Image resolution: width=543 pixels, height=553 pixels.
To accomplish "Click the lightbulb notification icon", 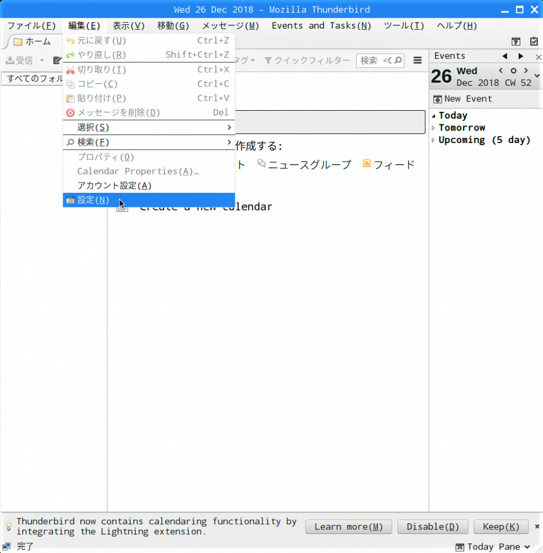I will (9, 527).
